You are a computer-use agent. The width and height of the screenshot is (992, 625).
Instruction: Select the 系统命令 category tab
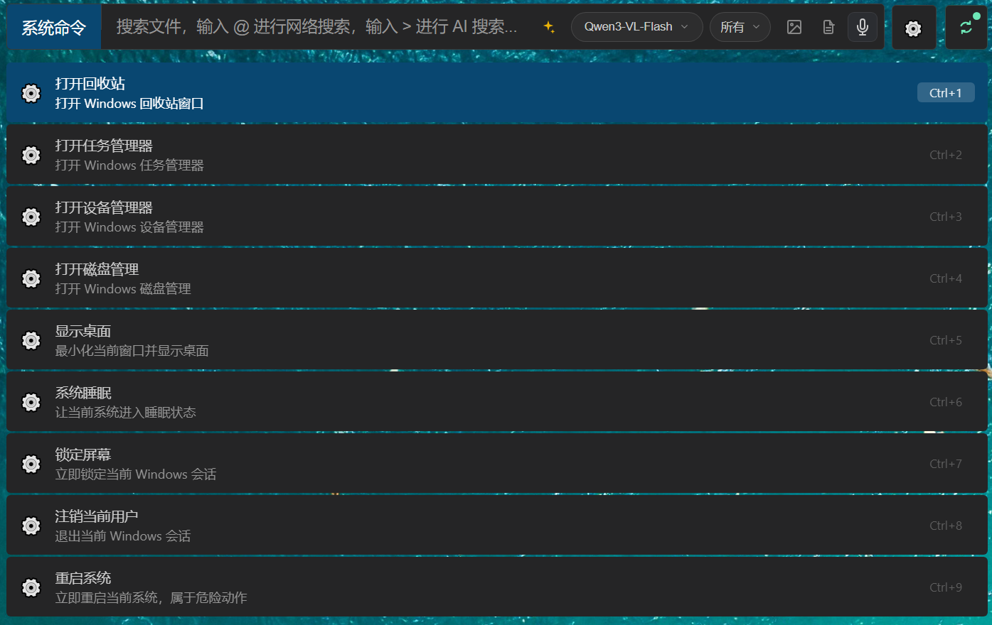(54, 28)
